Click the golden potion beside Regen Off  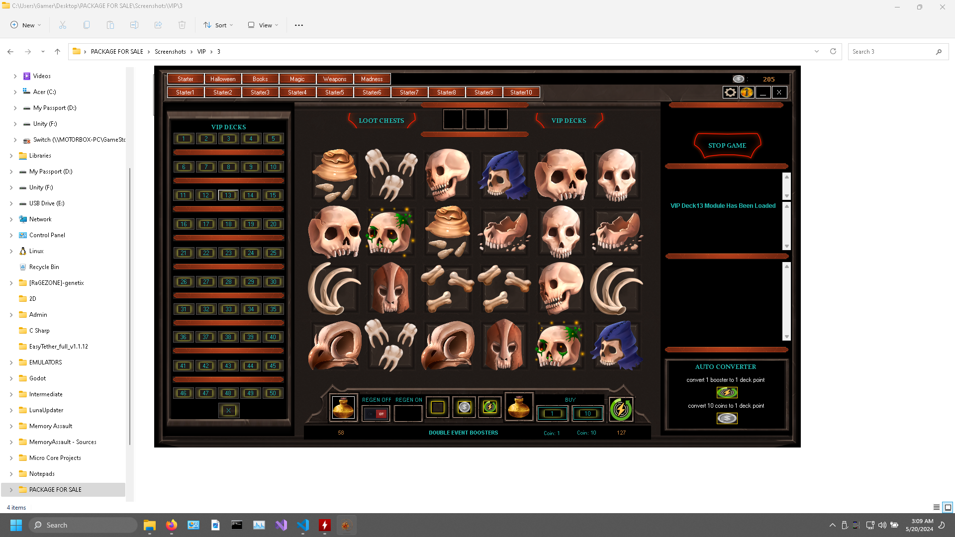click(x=343, y=408)
